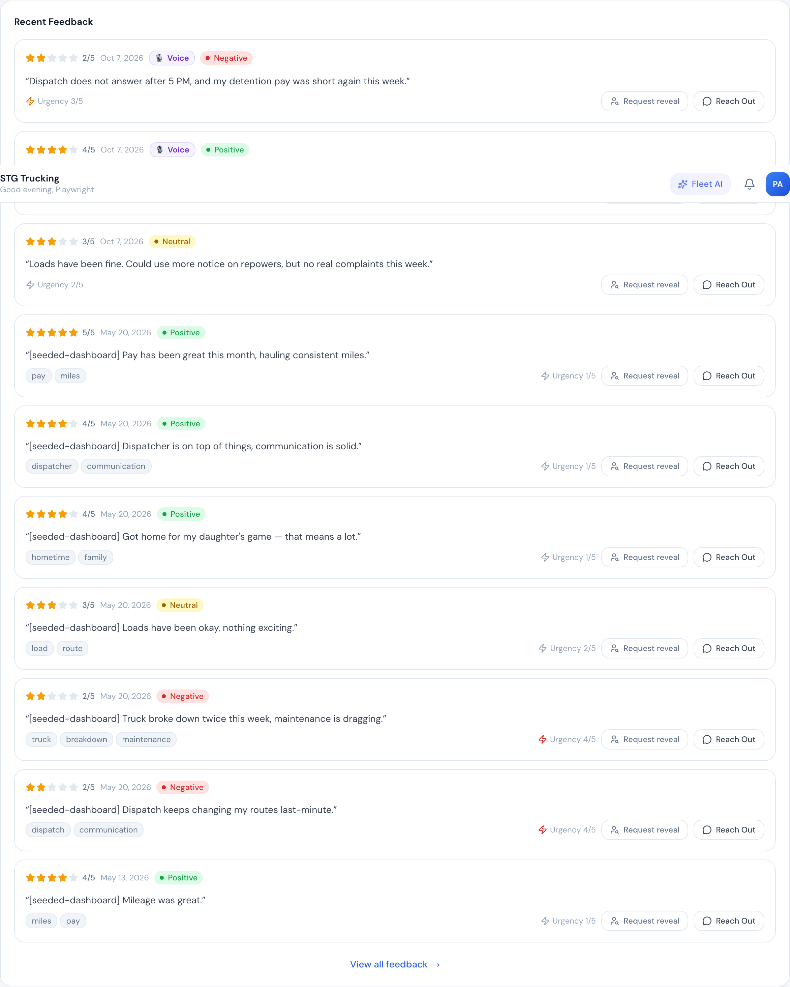
Task: Request reveal for routes last-minute feedback
Action: point(644,830)
